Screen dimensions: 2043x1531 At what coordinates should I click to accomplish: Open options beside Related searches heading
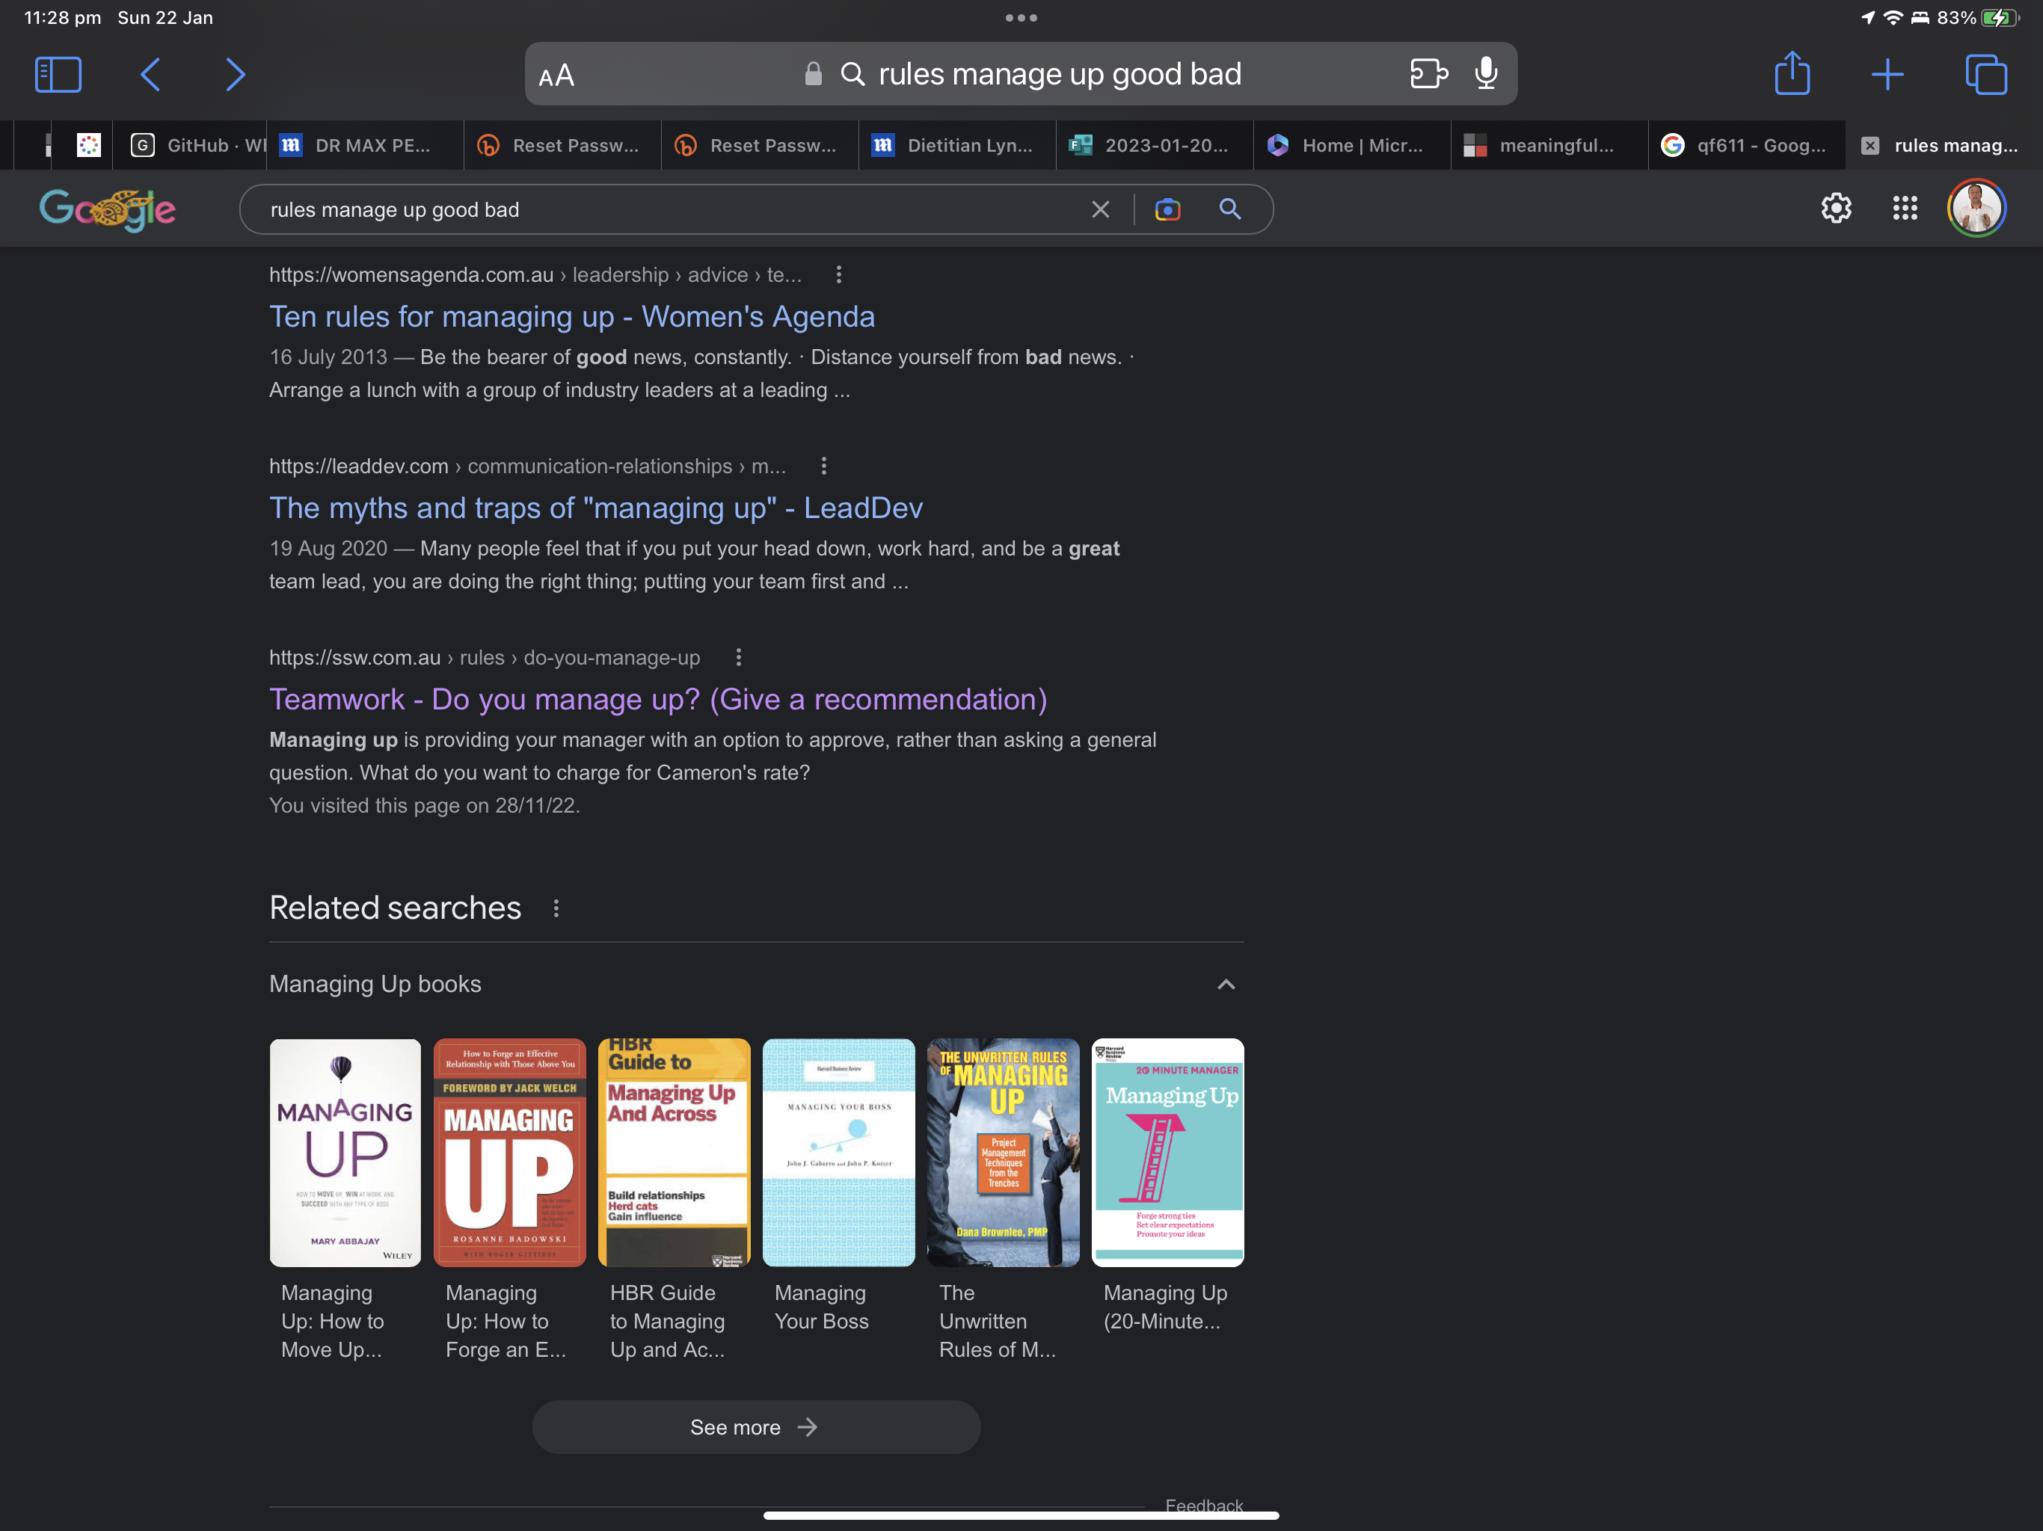coord(556,908)
